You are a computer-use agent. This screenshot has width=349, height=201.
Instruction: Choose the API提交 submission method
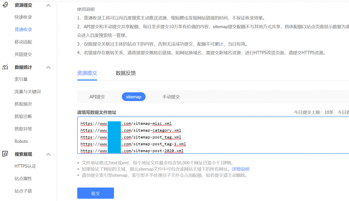click(x=97, y=97)
